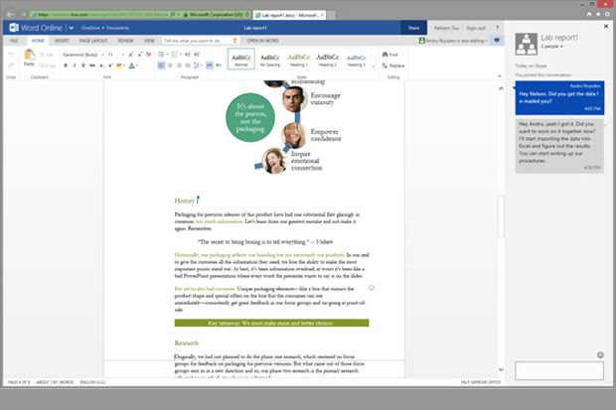Click the Increase Indent icon
Screen dimensions: 616x410
click(x=197, y=55)
